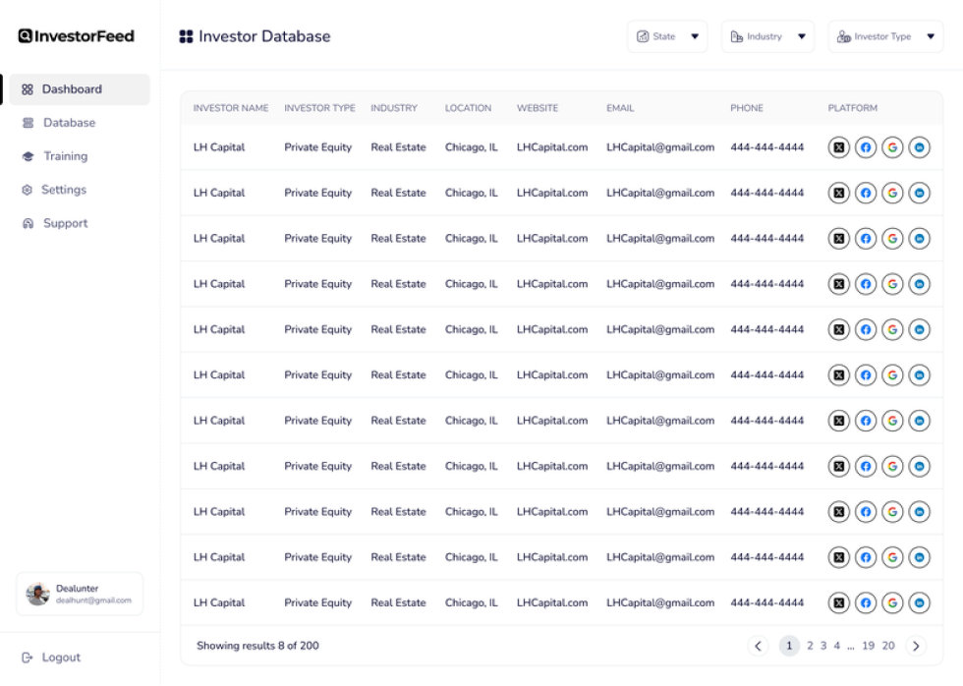Open the Dealunter user profile card

click(80, 594)
